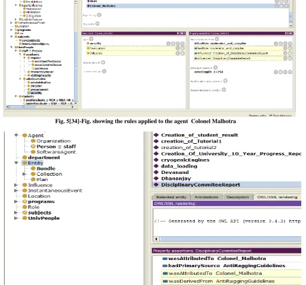Image resolution: width=306 pixels, height=285 pixels.
Task: Edit button on the security type row
Action: pyautogui.click(x=182, y=43)
